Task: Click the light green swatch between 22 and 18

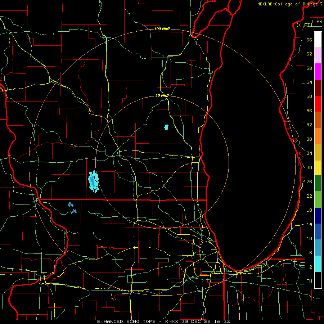Action: click(x=318, y=199)
